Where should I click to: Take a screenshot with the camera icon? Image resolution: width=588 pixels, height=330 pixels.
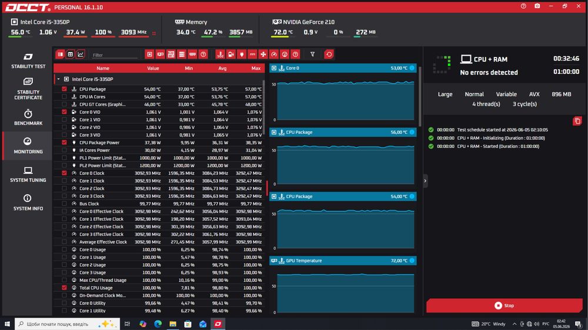[537, 6]
